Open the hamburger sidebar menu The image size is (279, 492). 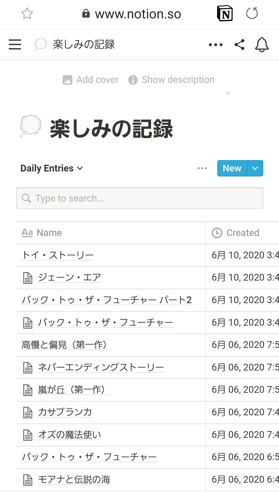pos(15,44)
